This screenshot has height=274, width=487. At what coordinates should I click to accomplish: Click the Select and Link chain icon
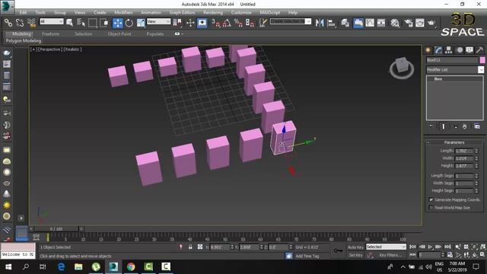(8, 23)
